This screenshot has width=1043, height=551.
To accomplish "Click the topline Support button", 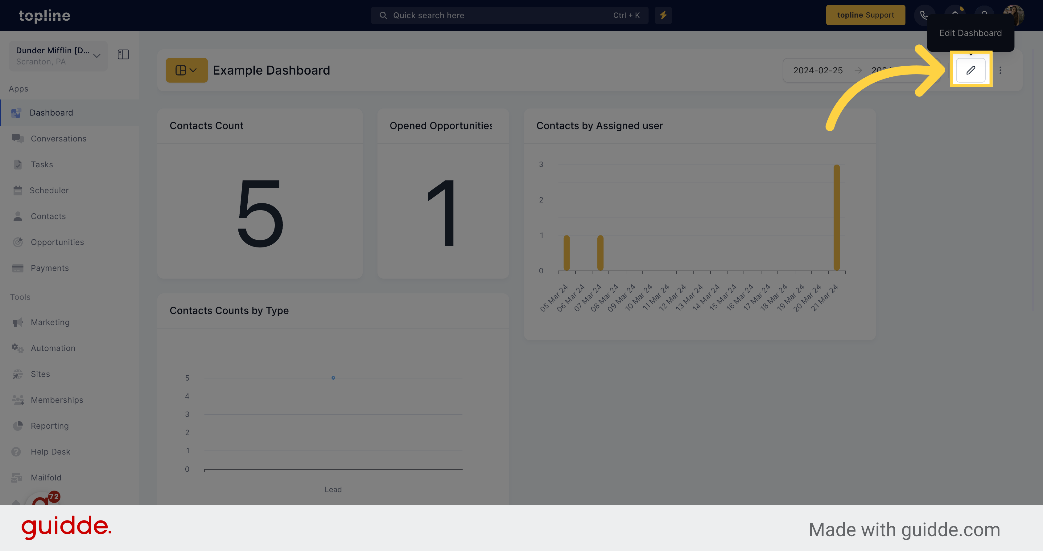I will point(865,15).
